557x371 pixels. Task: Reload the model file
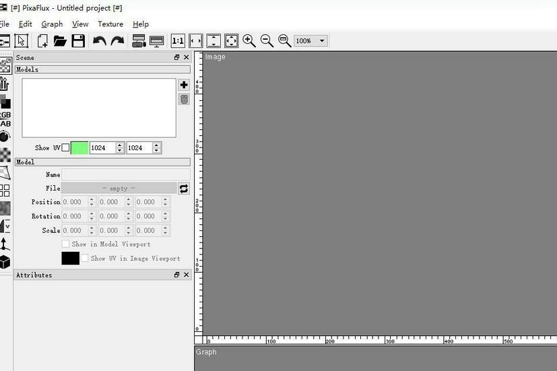click(x=184, y=189)
